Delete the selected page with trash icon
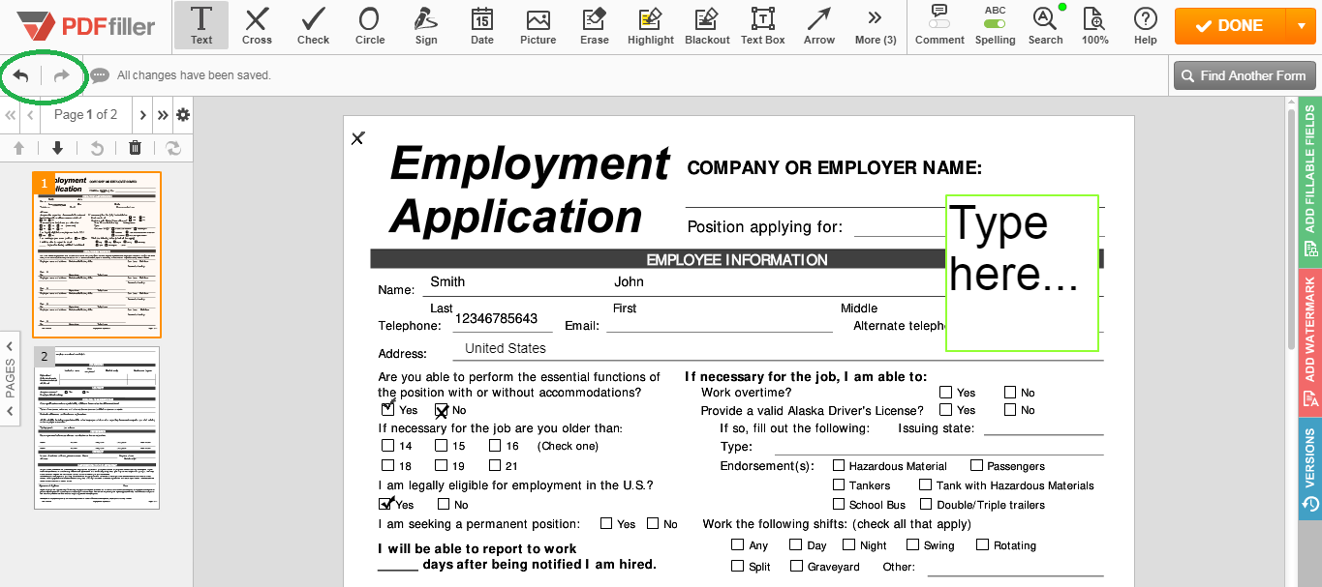 click(x=135, y=148)
